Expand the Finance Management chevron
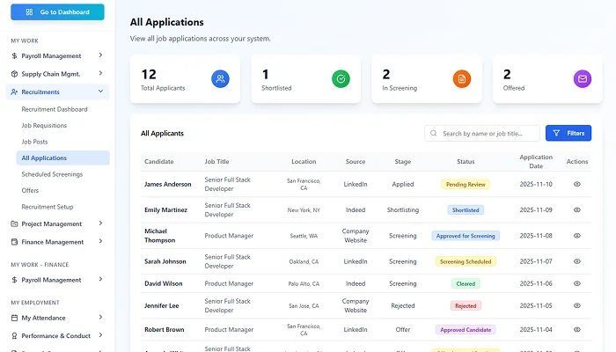The width and height of the screenshot is (616, 352). (x=100, y=241)
